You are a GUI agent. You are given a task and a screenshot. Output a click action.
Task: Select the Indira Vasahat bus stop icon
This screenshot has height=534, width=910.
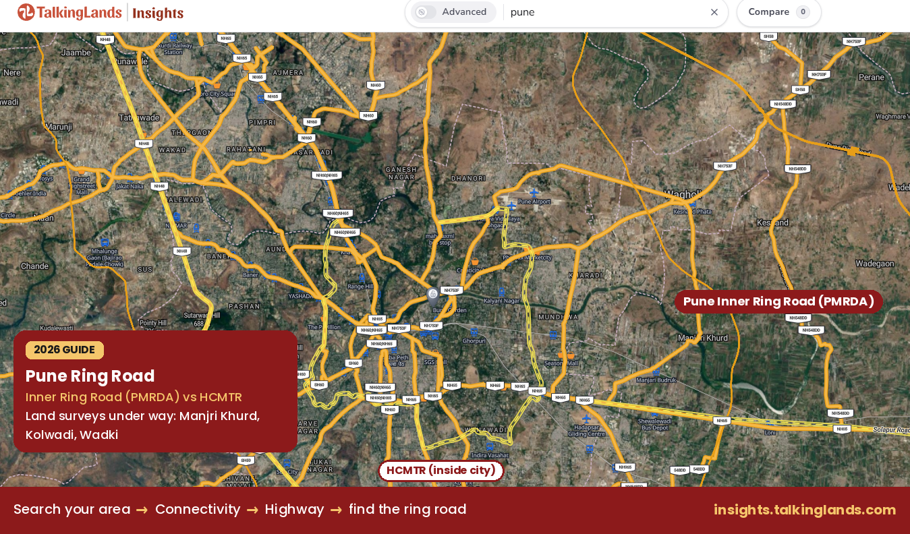pyautogui.click(x=490, y=446)
